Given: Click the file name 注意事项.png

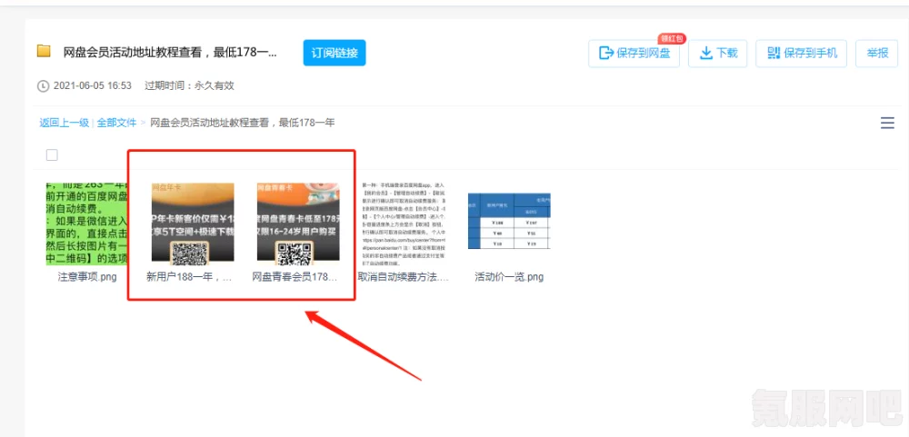Looking at the screenshot, I should tap(87, 277).
